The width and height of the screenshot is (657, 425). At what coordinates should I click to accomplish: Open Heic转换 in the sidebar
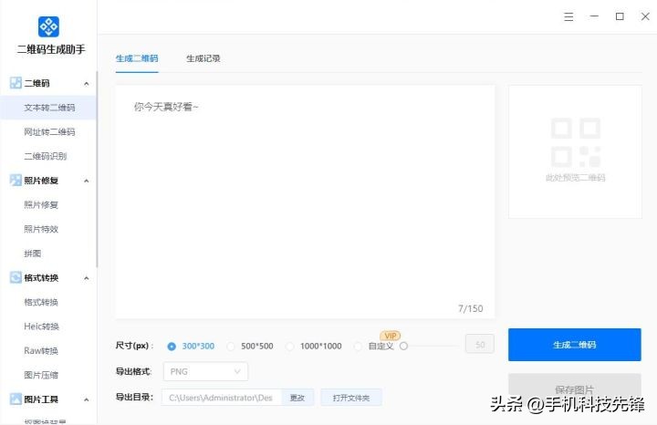click(x=41, y=327)
